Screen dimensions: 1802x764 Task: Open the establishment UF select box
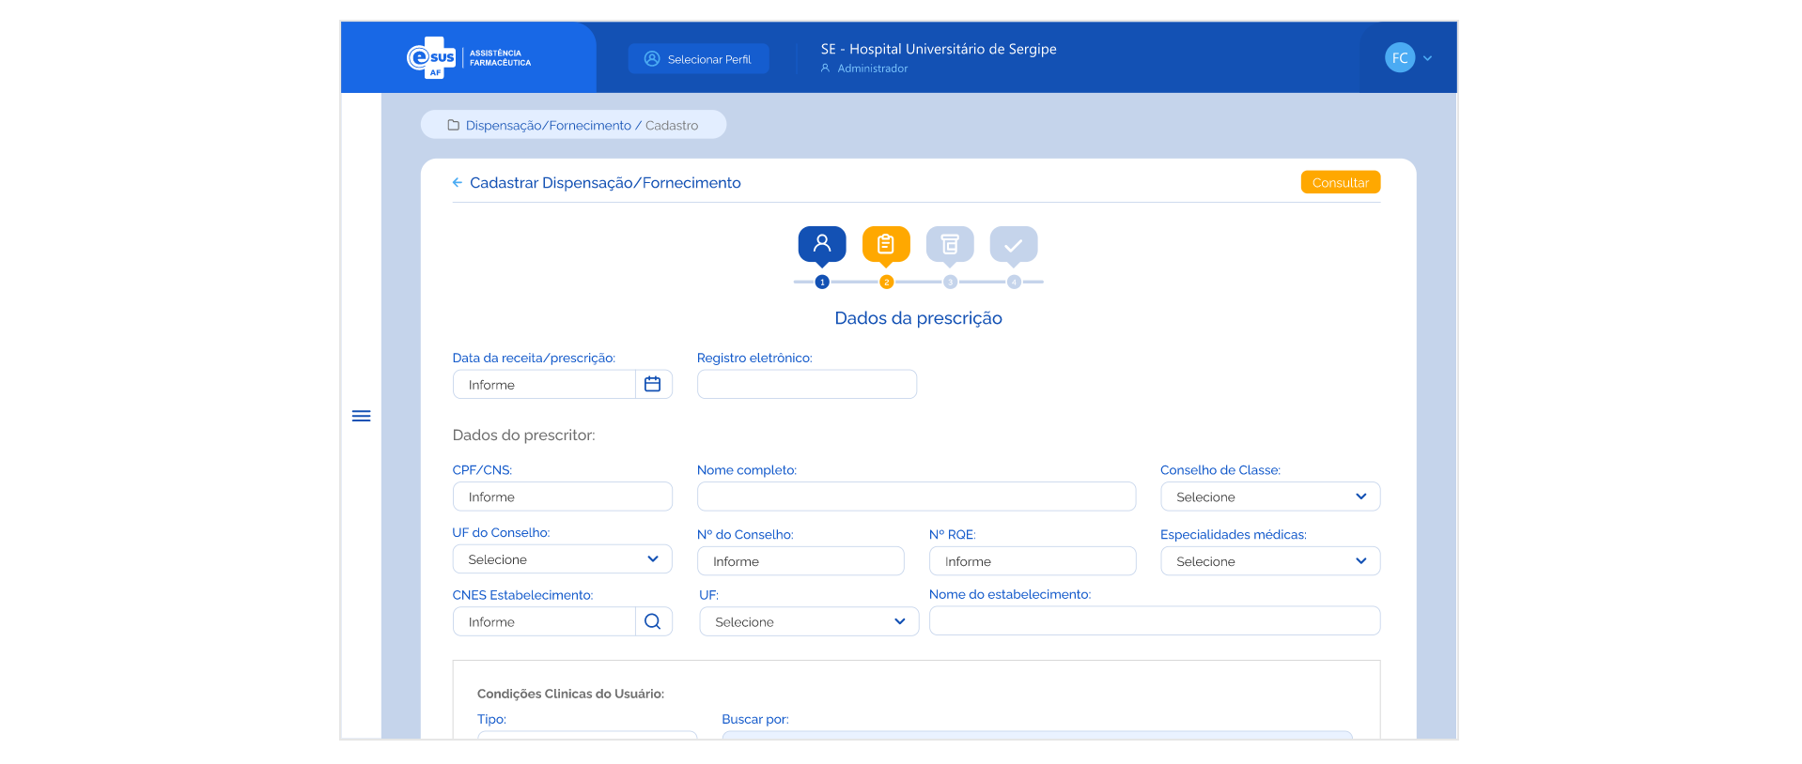pos(808,621)
